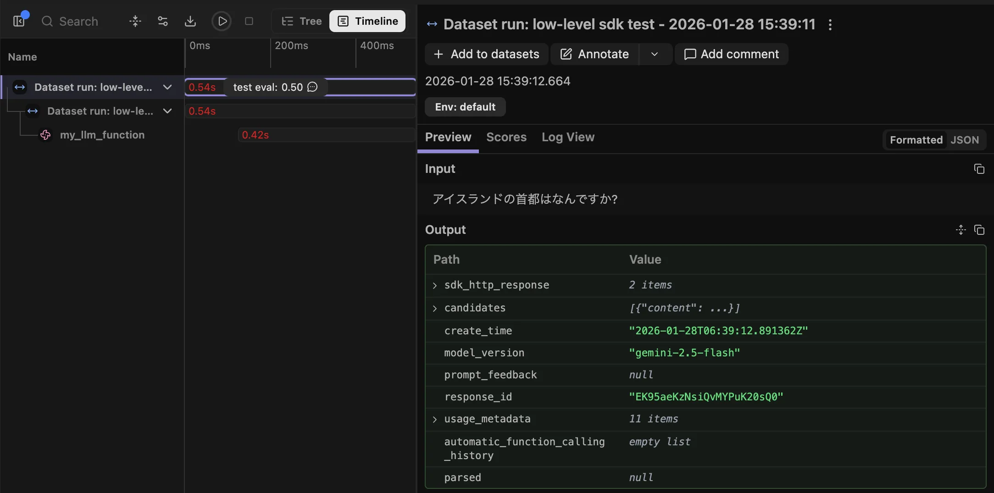The image size is (994, 493).
Task: Collapse the top Dataset run row chevron
Action: [167, 87]
